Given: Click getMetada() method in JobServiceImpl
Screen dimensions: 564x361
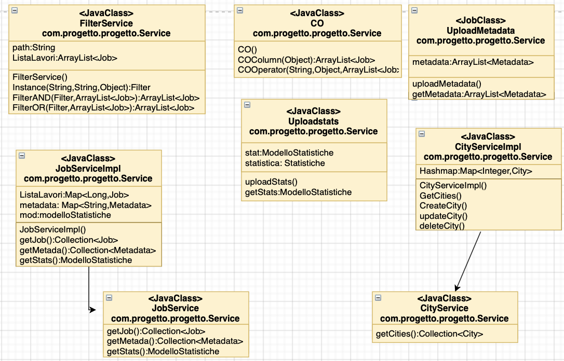Looking at the screenshot, I should 87,250.
